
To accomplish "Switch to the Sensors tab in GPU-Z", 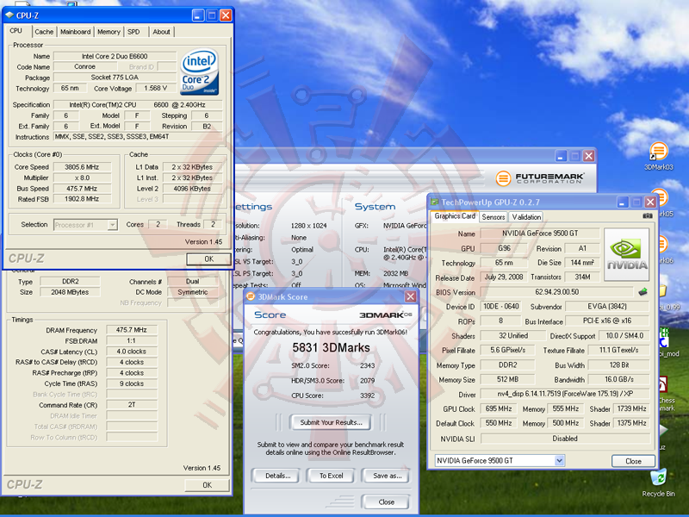I will click(493, 217).
